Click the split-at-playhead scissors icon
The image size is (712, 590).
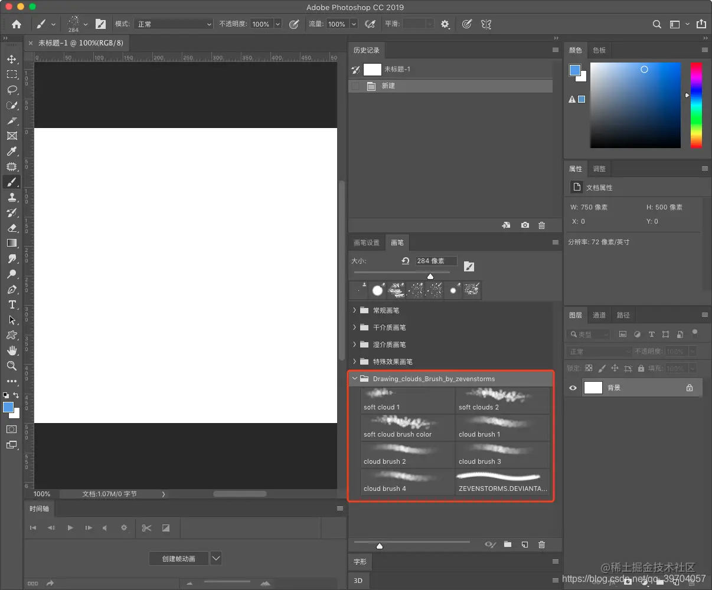[147, 528]
